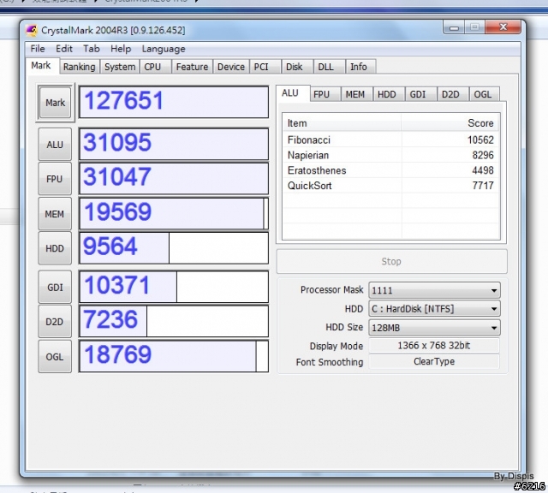Select the Mark tab
The width and height of the screenshot is (548, 493).
[41, 66]
